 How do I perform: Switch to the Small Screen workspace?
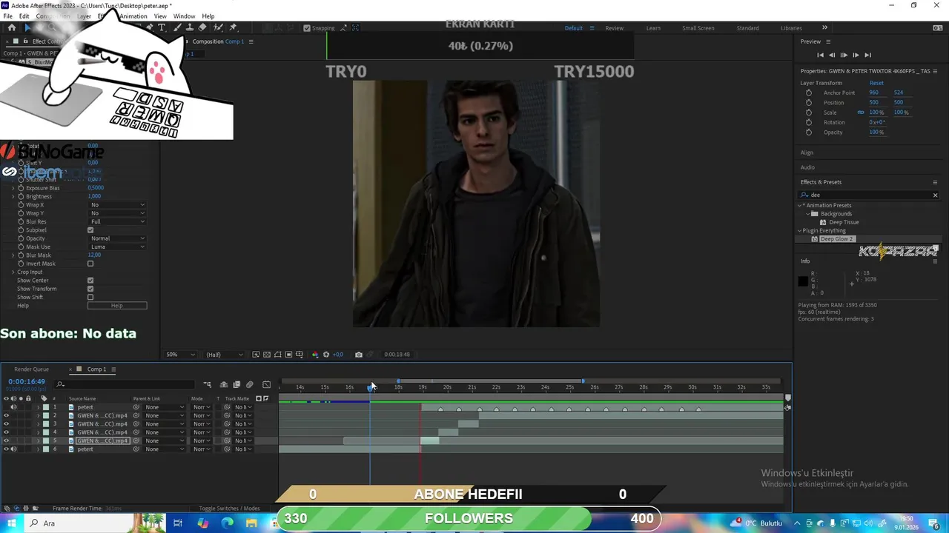coord(698,28)
